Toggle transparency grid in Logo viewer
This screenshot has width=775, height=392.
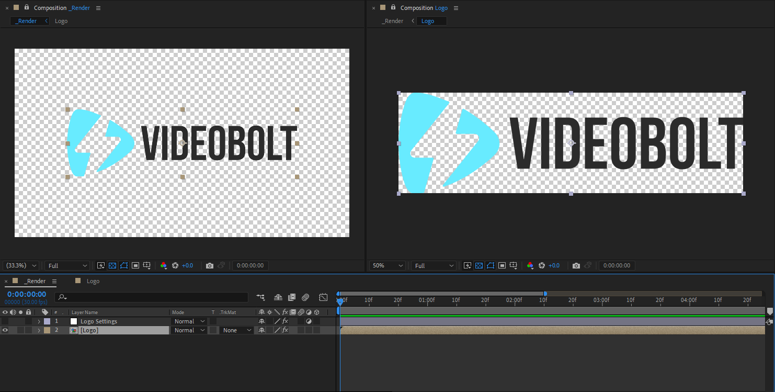[479, 266]
